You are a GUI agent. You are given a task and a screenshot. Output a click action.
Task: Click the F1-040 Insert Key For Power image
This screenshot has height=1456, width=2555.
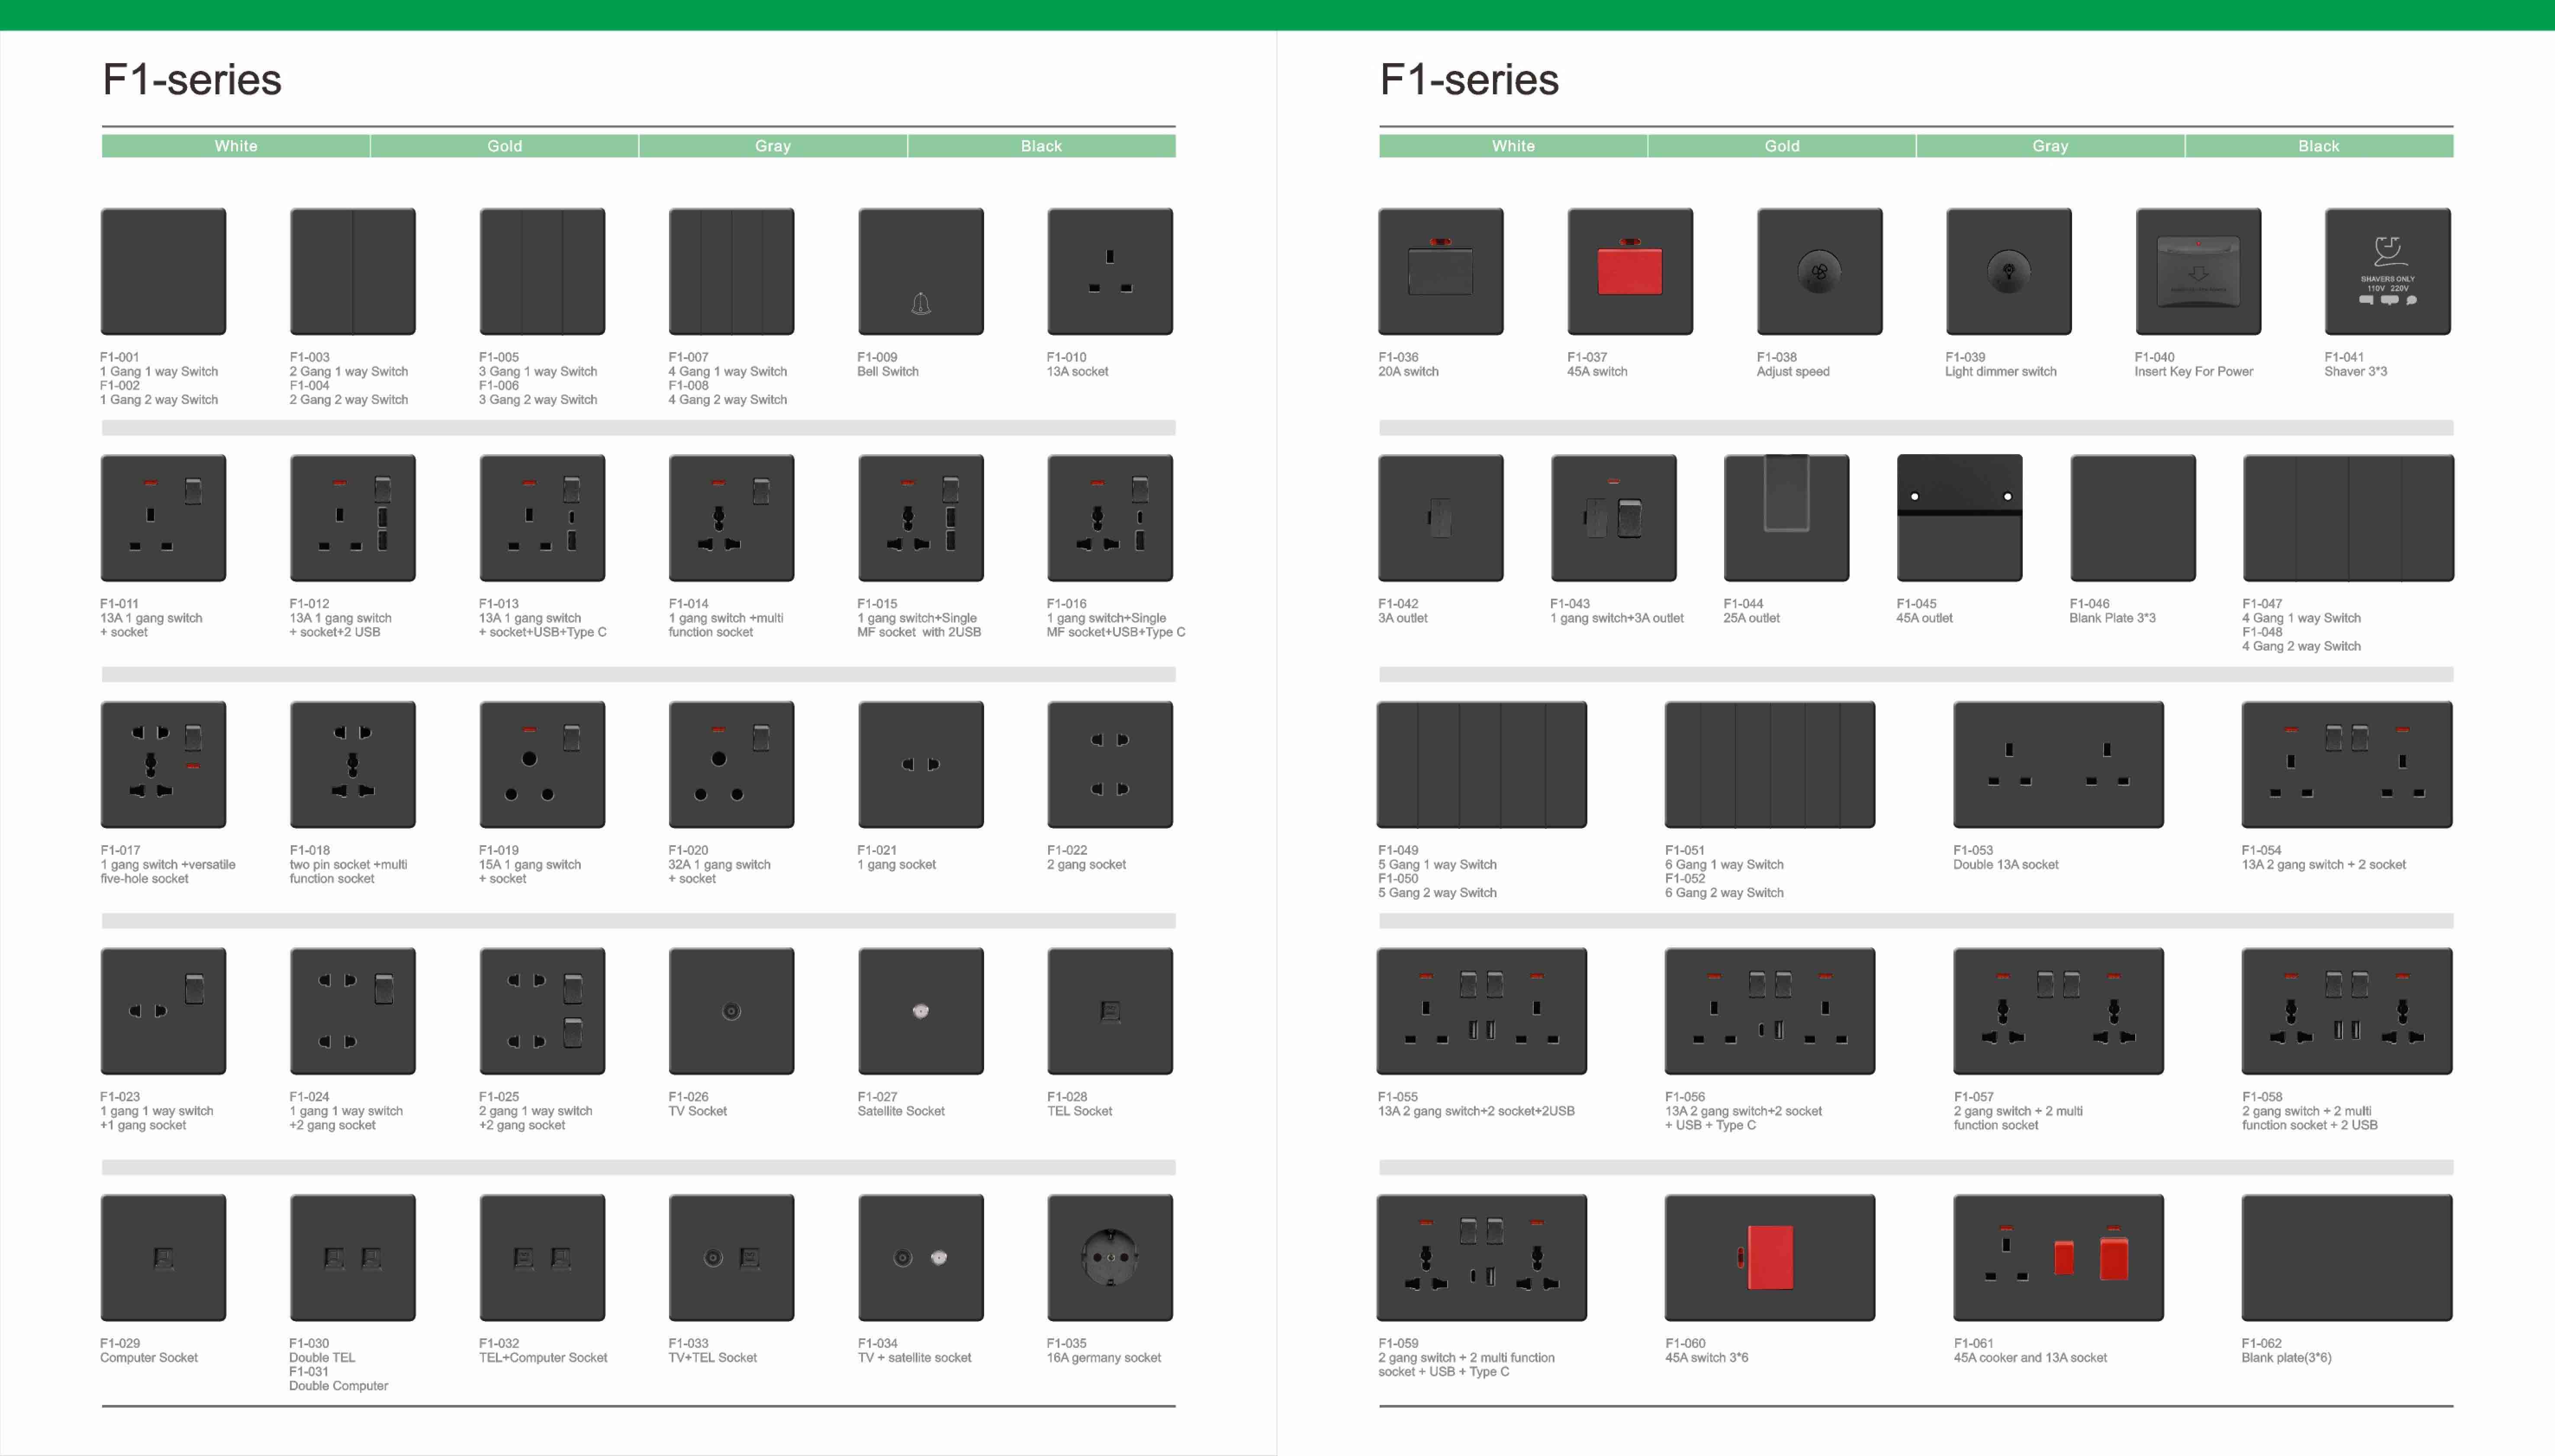2198,271
